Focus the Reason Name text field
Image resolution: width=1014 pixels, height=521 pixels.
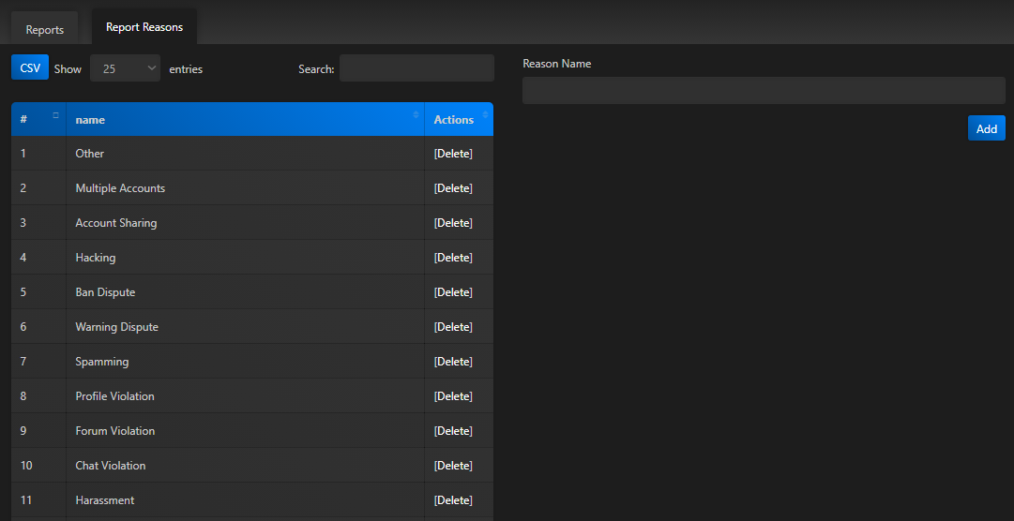coord(763,90)
